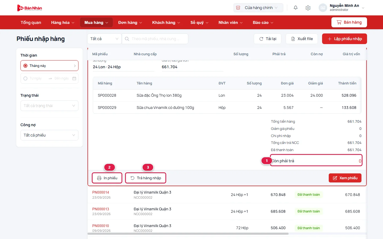This screenshot has height=239, width=383.
Task: Click the user avatar icon
Action: pyautogui.click(x=323, y=8)
